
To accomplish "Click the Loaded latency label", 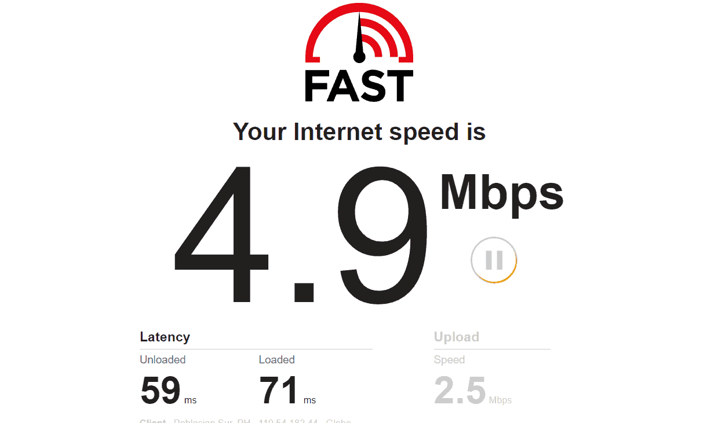I will [x=277, y=359].
